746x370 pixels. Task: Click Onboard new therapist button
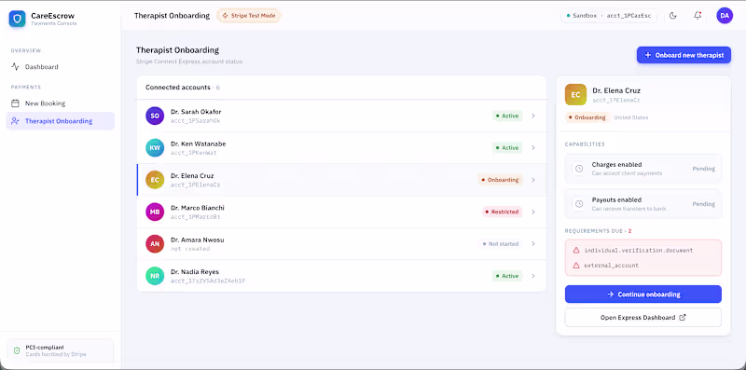coord(684,55)
